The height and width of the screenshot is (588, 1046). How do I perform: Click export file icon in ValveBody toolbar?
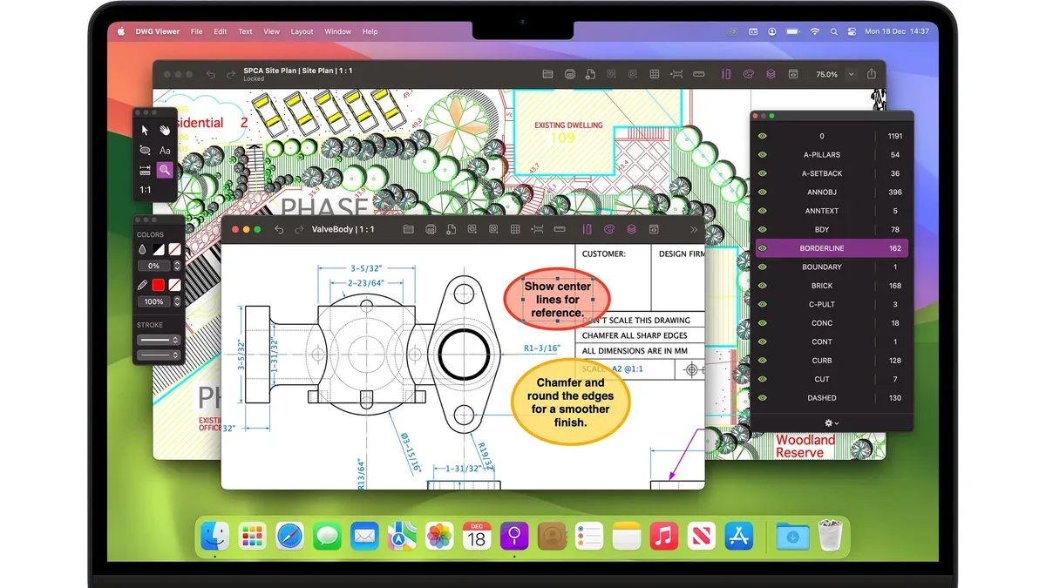tap(451, 229)
